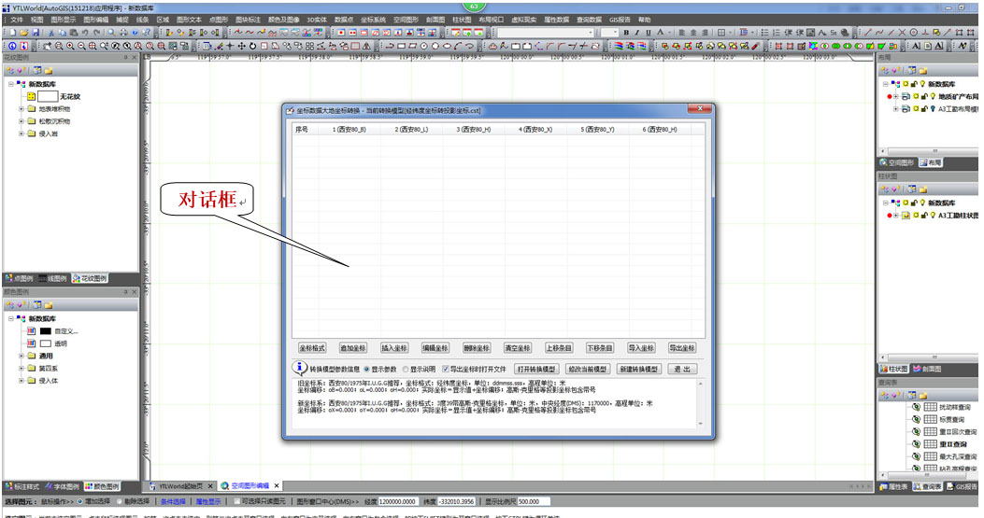The height and width of the screenshot is (518, 984).
Task: Click the 添加坐标 button
Action: pos(353,348)
